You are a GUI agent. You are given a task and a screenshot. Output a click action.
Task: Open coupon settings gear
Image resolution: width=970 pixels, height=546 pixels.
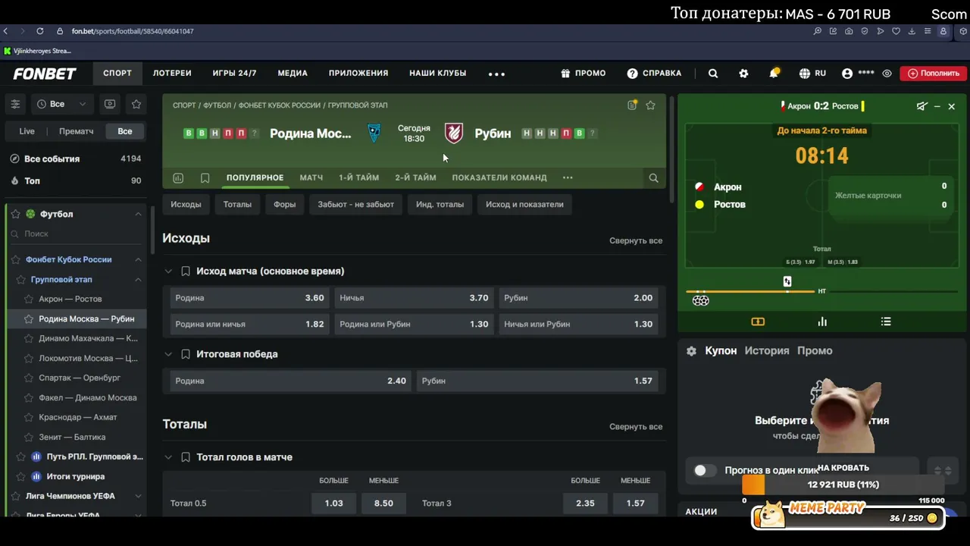click(x=691, y=350)
